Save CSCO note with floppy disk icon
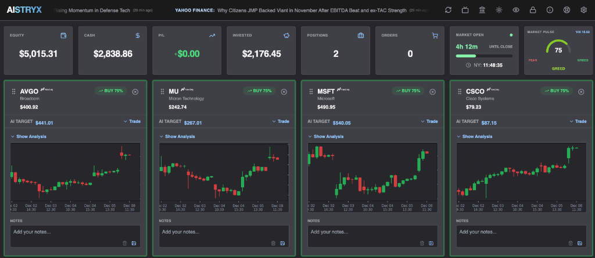 click(x=580, y=244)
